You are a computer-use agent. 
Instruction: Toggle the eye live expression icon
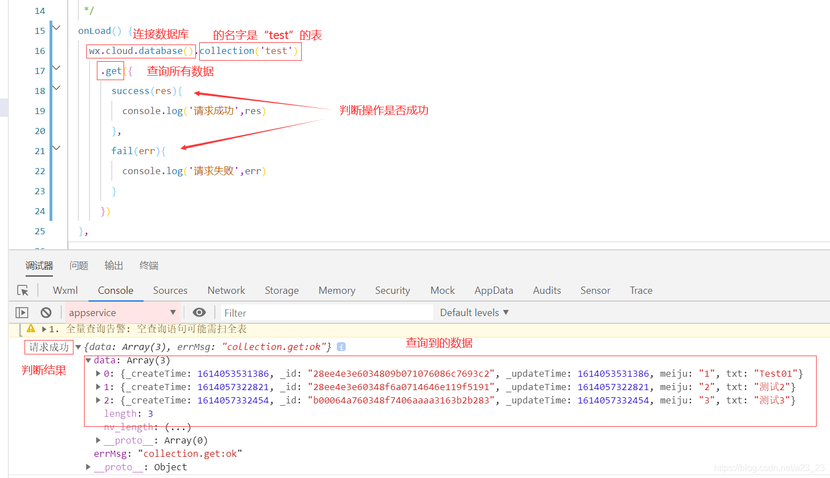(199, 313)
